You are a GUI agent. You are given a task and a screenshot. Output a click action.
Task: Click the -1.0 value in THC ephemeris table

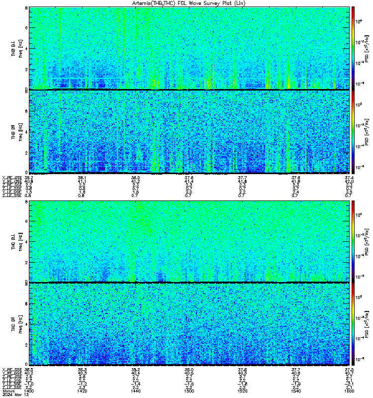pos(29,384)
